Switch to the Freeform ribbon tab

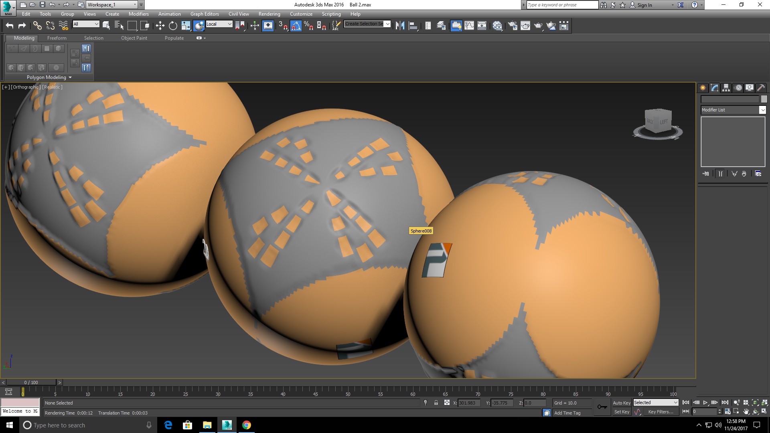click(x=57, y=38)
